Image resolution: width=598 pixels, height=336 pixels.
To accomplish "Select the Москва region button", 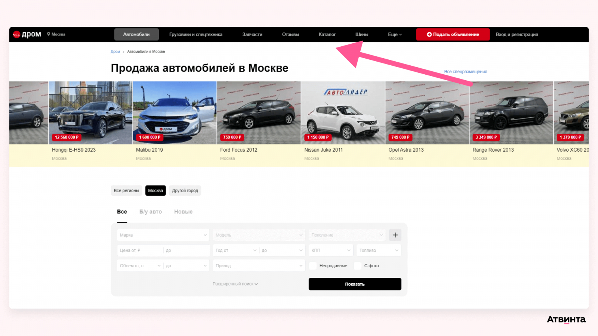I will (x=155, y=191).
